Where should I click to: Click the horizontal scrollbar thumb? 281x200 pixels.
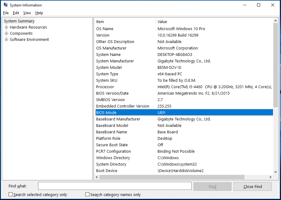tap(172, 177)
